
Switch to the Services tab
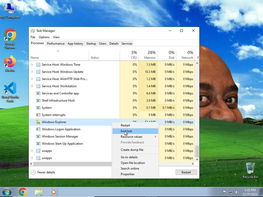(x=127, y=44)
